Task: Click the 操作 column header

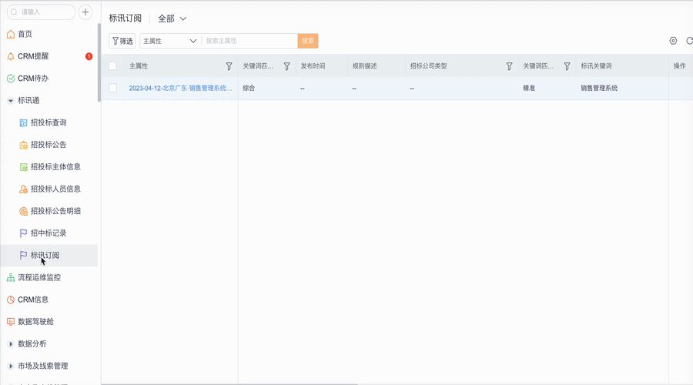Action: pos(679,66)
